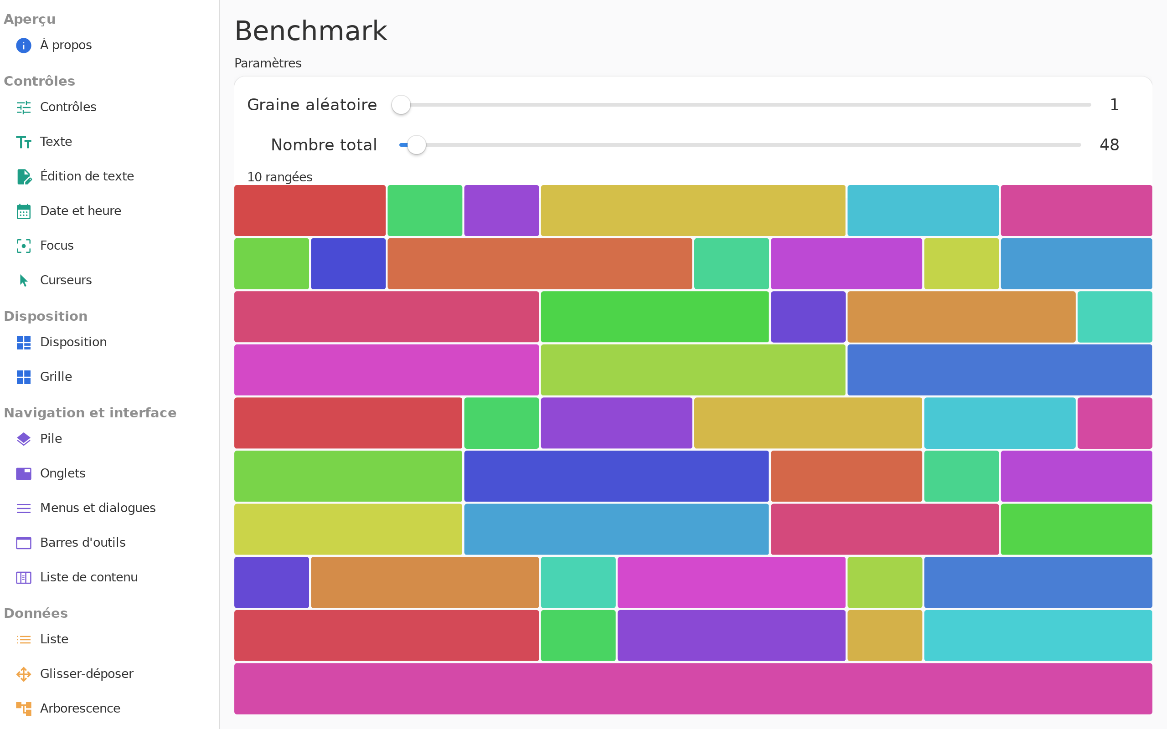Click the red block at top-left of grid
Image resolution: width=1167 pixels, height=729 pixels.
[x=310, y=210]
